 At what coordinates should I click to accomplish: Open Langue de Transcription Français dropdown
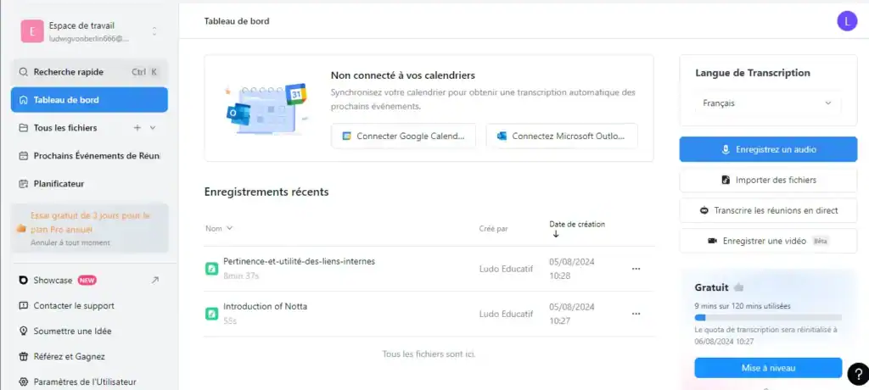[767, 103]
